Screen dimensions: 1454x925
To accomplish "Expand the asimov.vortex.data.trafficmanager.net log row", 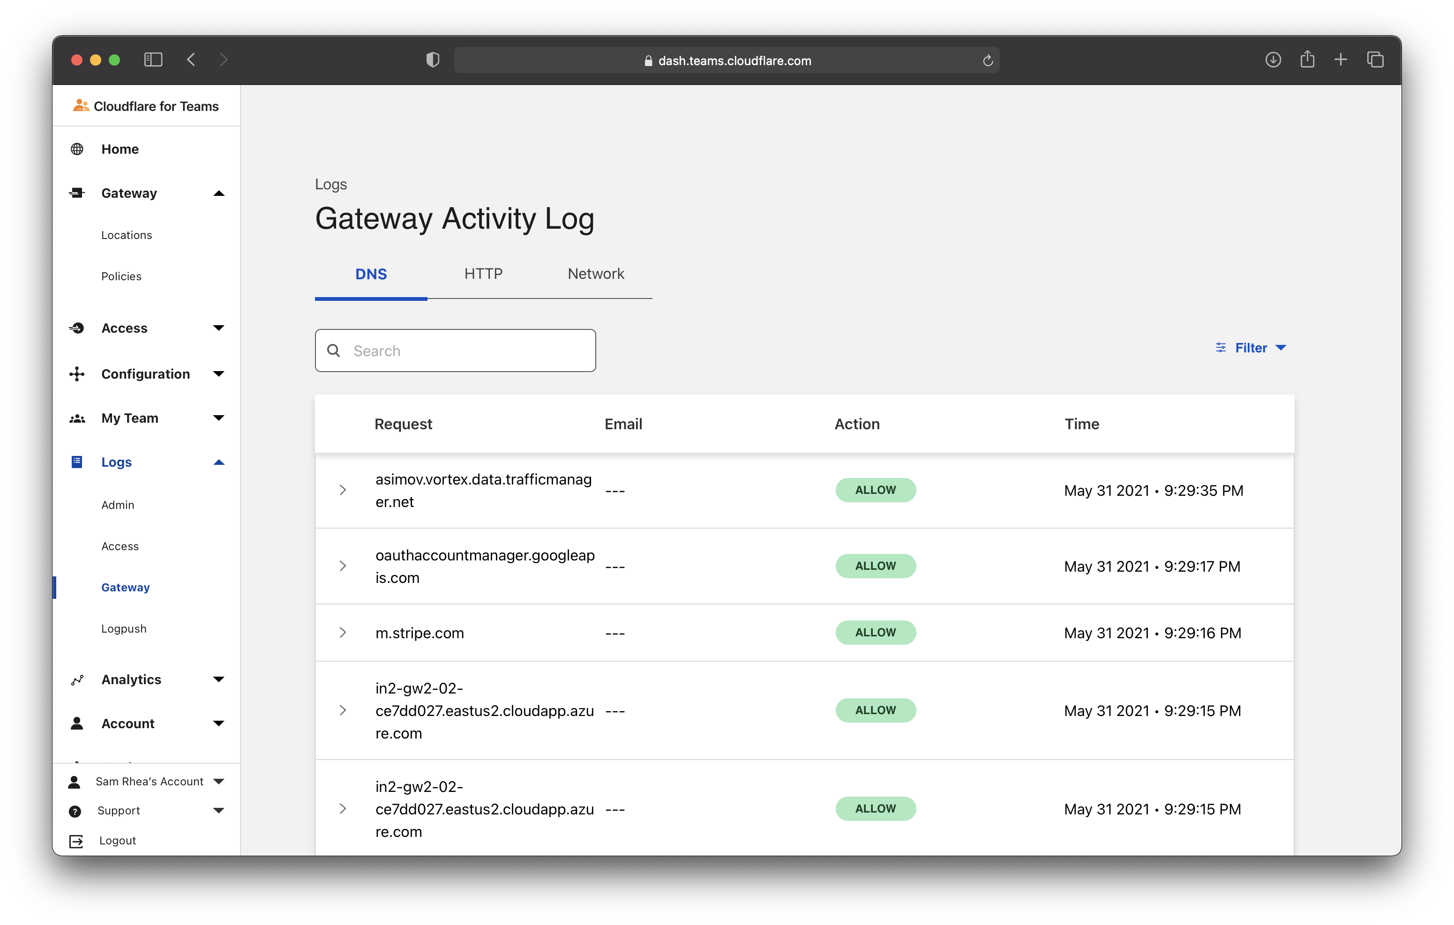I will click(342, 490).
